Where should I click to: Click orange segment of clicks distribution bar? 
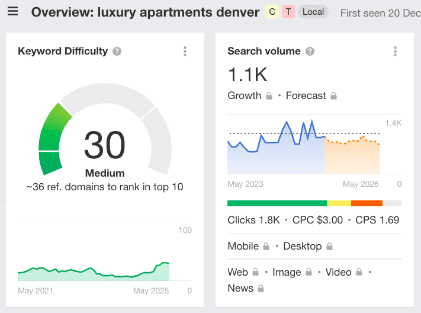coord(367,203)
